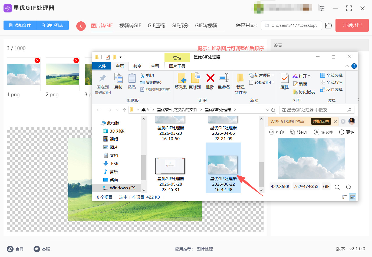Click the Refresh address bar icon
Image resolution: width=372 pixels, height=257 pixels.
[x=273, y=110]
